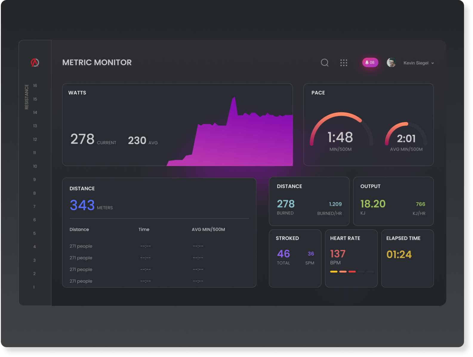Select resistance level 12
Viewport: 473px width, 357px height.
(x=35, y=139)
